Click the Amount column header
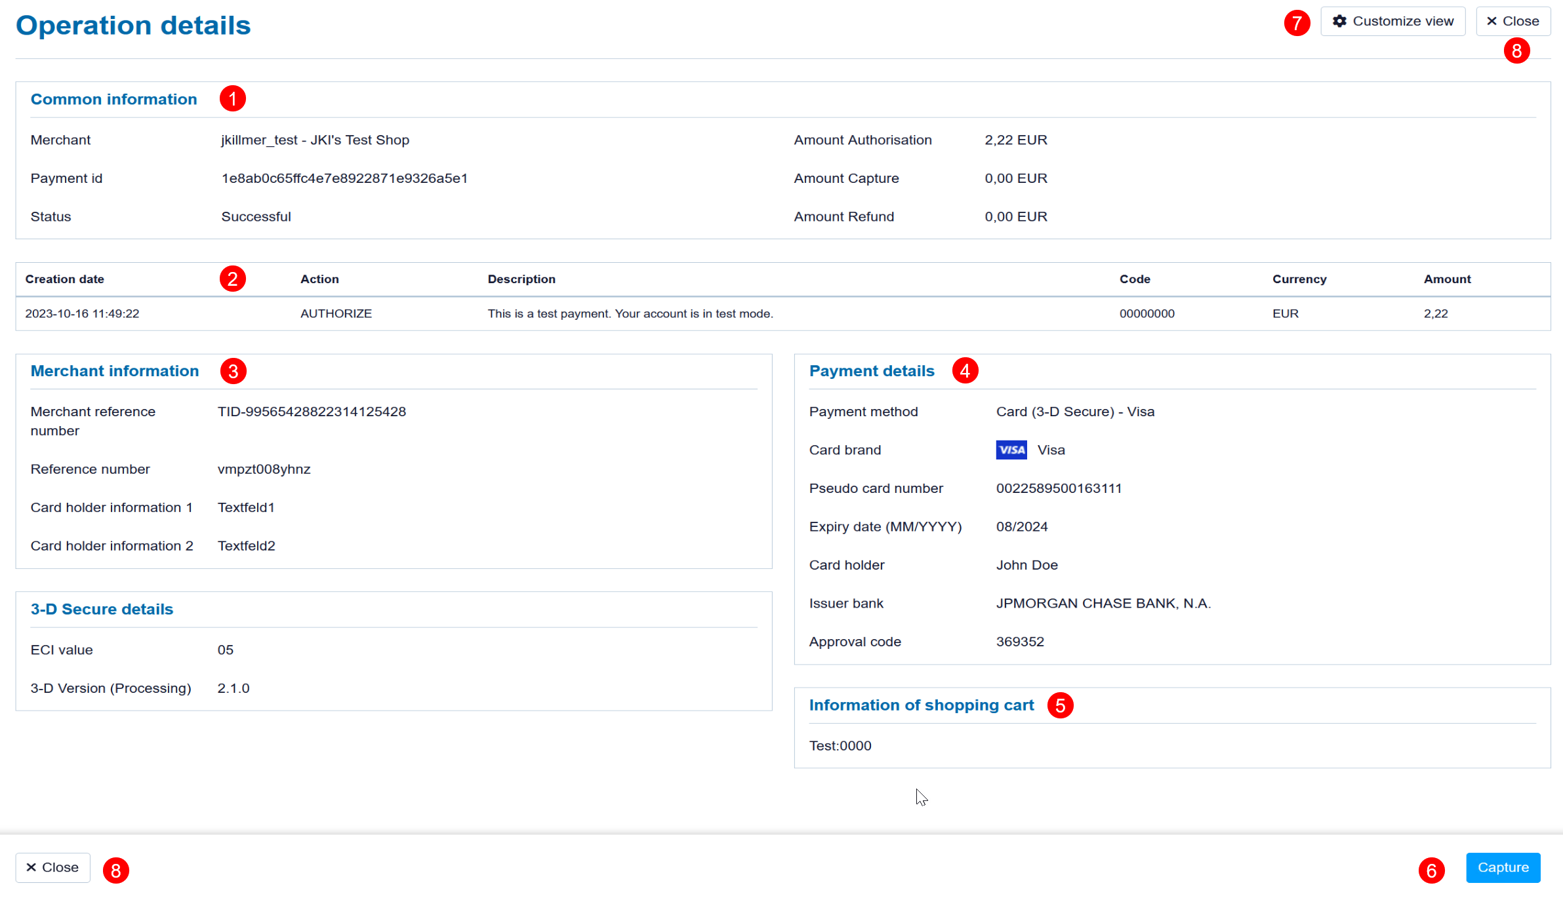This screenshot has height=898, width=1563. click(1447, 279)
